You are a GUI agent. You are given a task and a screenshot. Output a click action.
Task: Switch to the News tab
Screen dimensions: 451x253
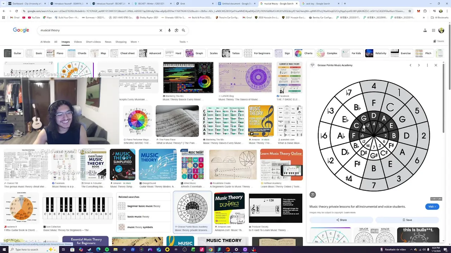coord(108,42)
